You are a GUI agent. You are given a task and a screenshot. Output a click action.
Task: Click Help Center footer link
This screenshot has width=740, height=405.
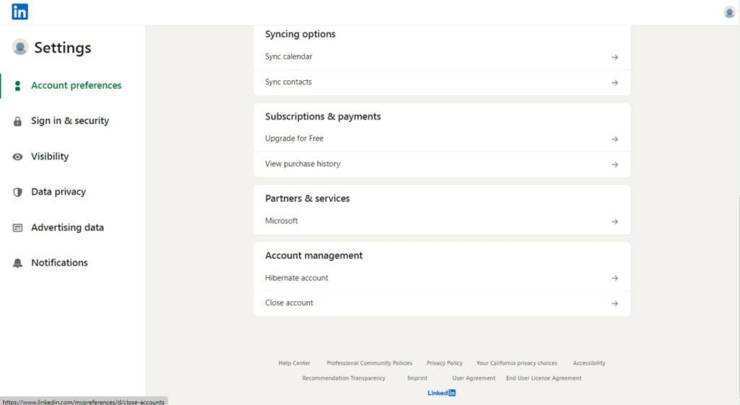294,363
